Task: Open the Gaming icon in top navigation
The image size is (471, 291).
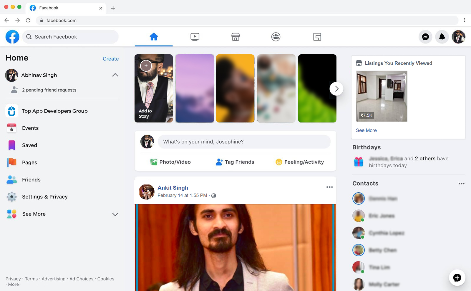Action: 317,37
